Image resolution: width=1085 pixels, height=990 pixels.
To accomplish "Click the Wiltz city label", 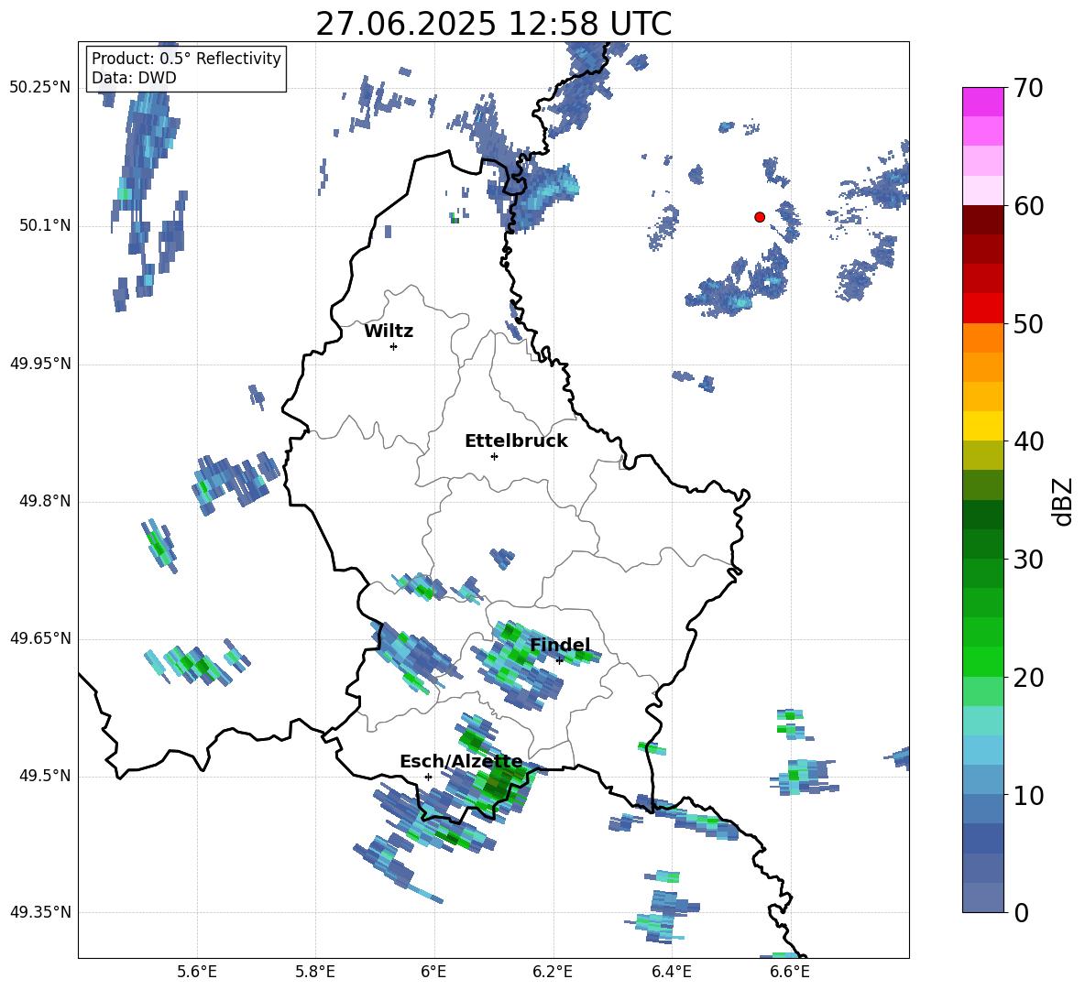I will pos(389,332).
